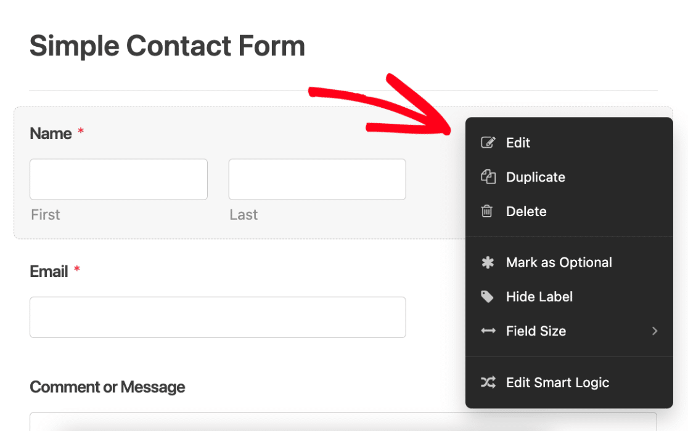Click the Last name input box

tap(317, 179)
